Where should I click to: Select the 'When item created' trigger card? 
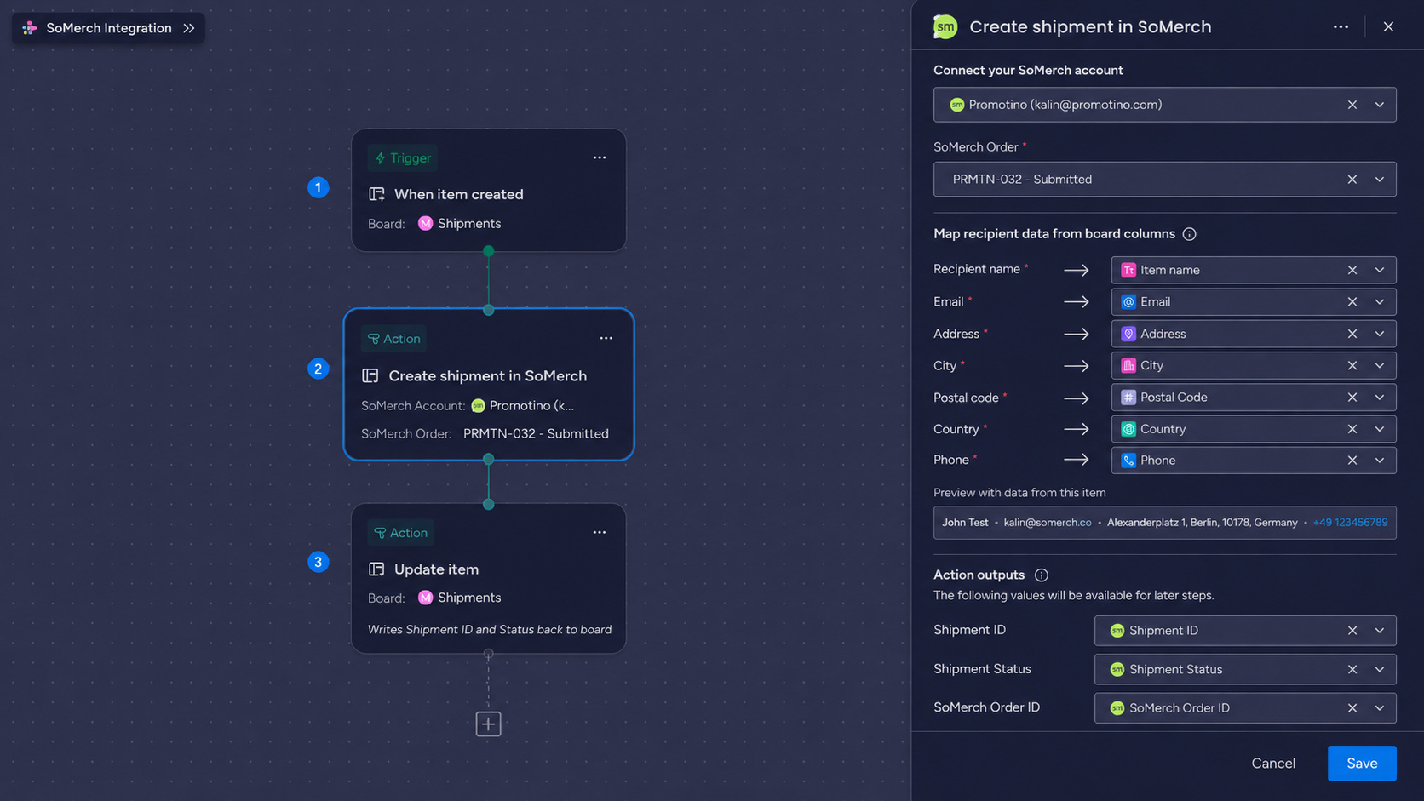coord(489,190)
